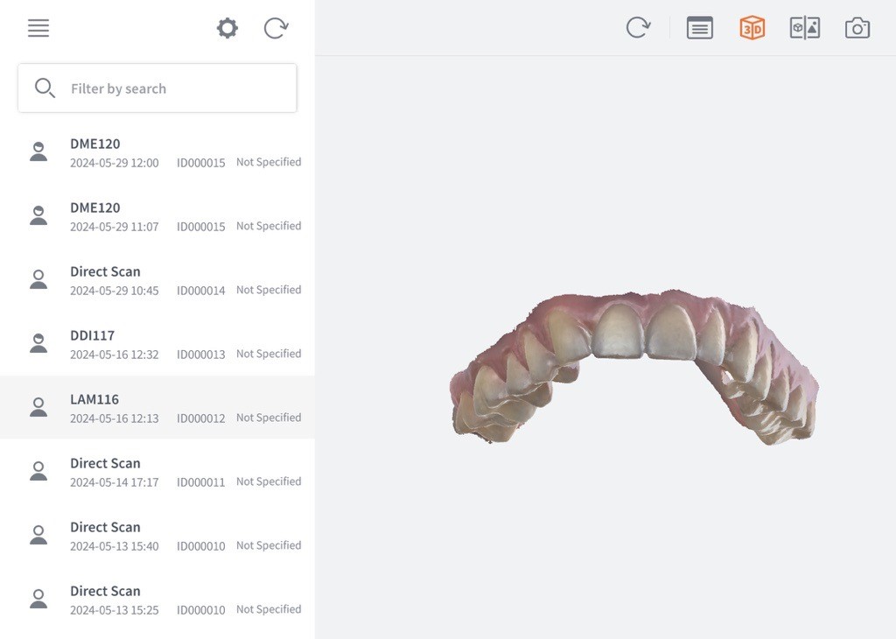Click the patient avatar icon of DME120 12:00
This screenshot has width=896, height=639.
[38, 151]
